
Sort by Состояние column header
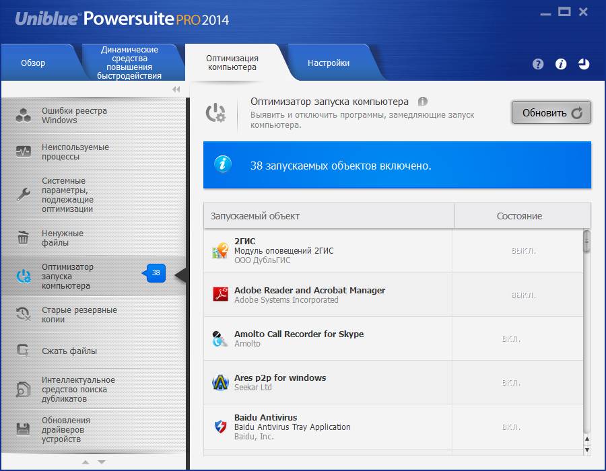pos(523,216)
